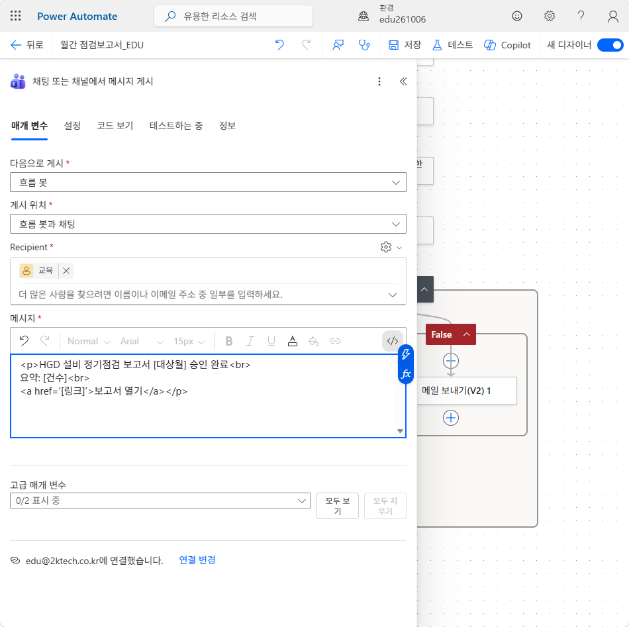Open the settings gear in the header
629x627 pixels.
[x=549, y=16]
